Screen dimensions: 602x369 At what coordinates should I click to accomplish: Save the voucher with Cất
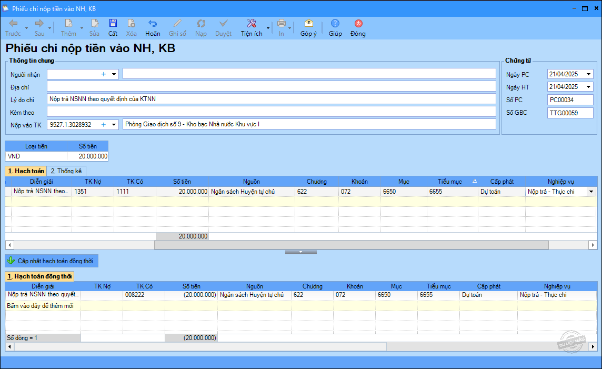113,28
